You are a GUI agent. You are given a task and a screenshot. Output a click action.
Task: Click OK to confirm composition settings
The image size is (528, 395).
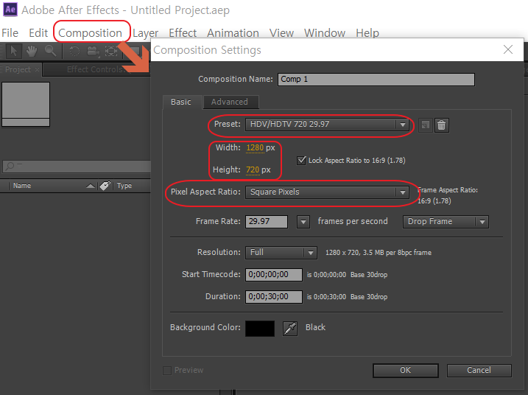pyautogui.click(x=406, y=371)
